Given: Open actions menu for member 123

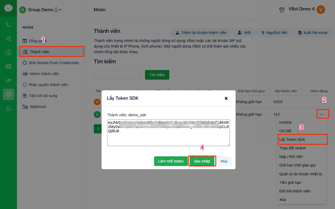Looking at the screenshot, I should pyautogui.click(x=321, y=114).
